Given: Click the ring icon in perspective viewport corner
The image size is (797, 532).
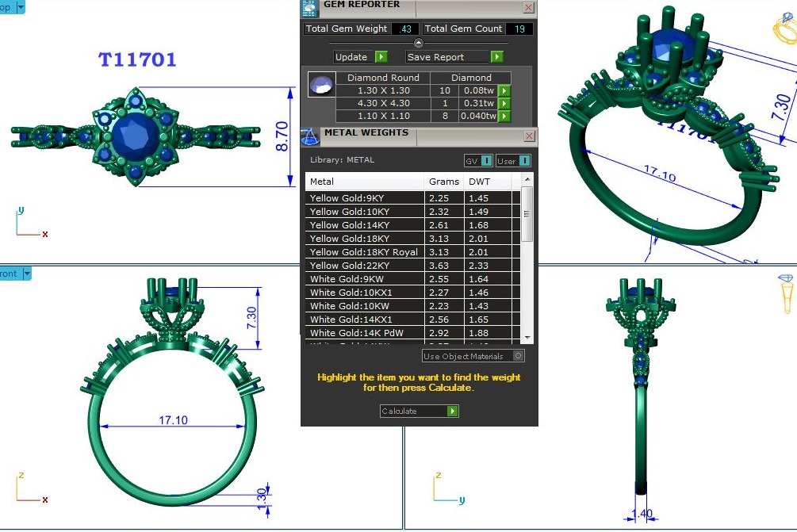Looking at the screenshot, I should tap(784, 29).
